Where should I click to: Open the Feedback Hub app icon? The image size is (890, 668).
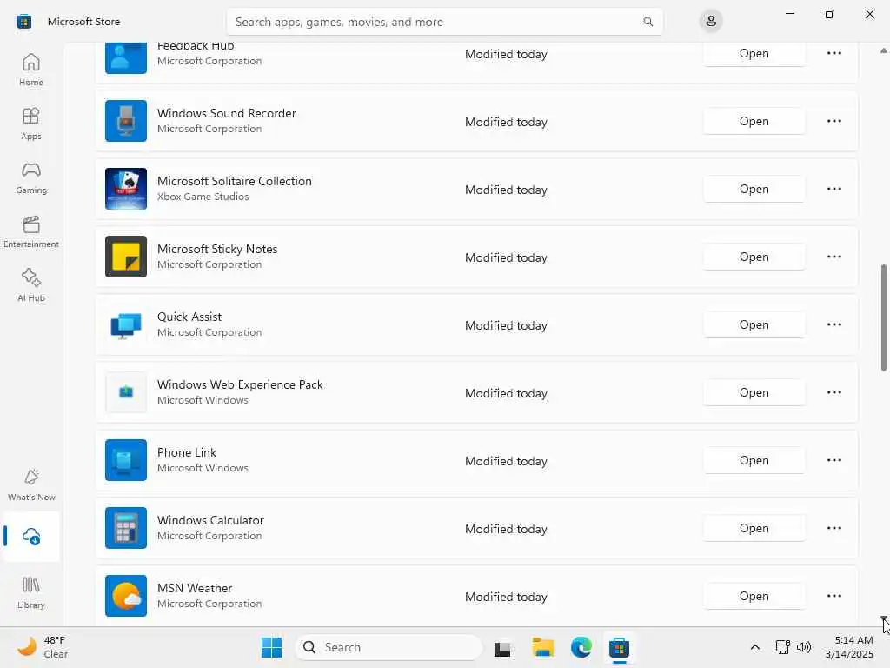click(125, 58)
